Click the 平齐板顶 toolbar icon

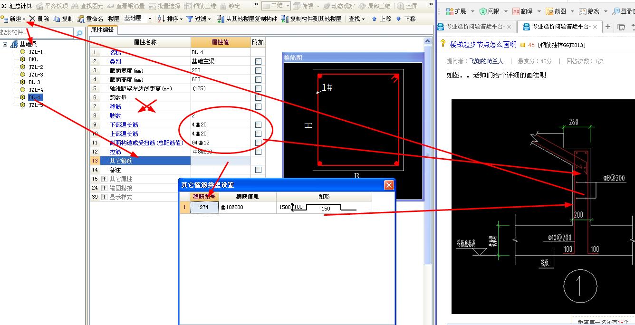[40, 6]
